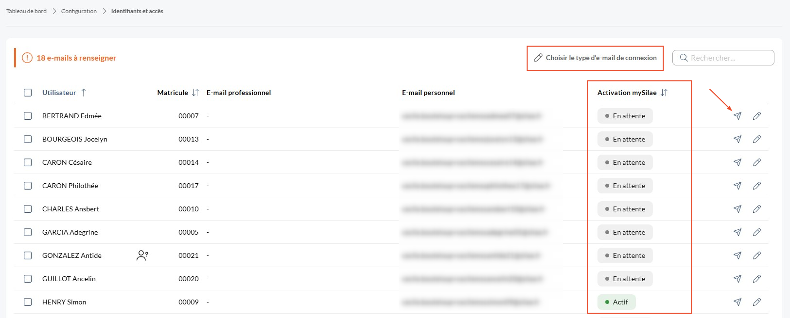Viewport: 790px width, 318px height.
Task: Select all users with header checkbox
Action: (x=28, y=93)
